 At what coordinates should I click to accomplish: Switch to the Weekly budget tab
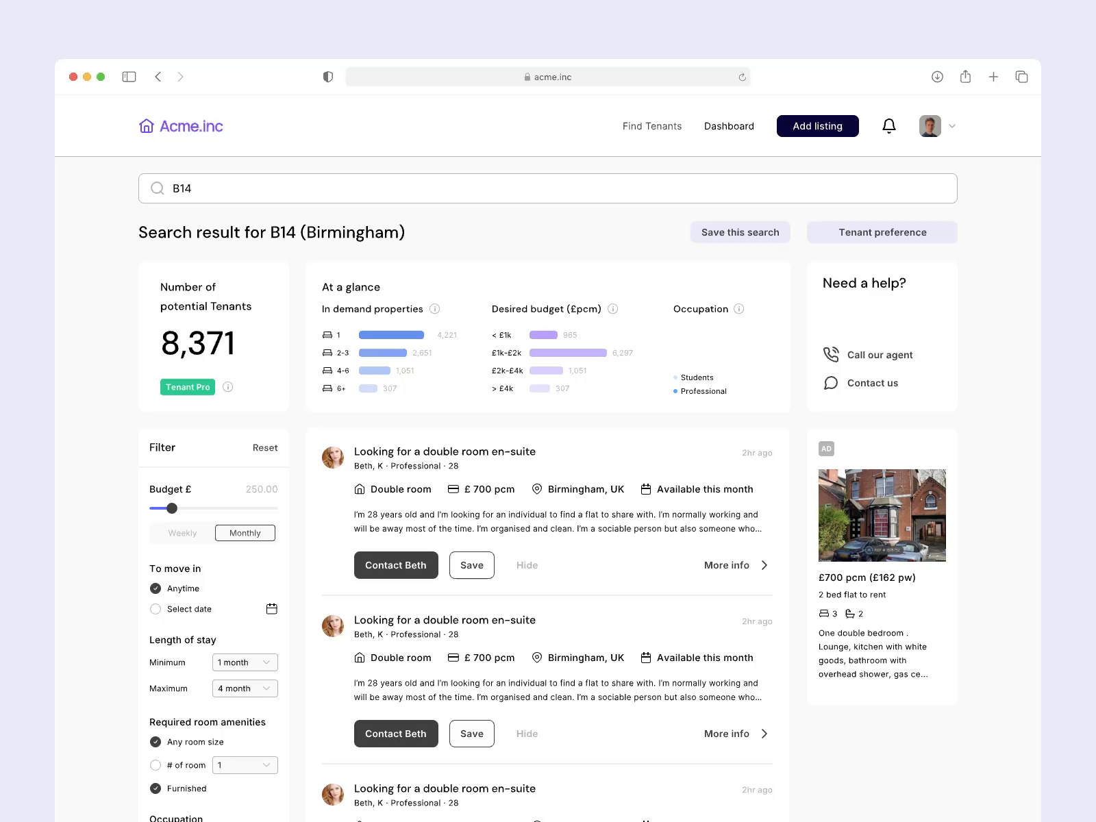point(181,532)
